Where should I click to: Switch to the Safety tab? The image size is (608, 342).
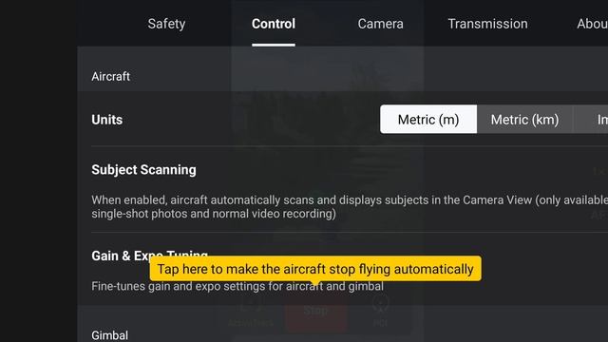166,24
